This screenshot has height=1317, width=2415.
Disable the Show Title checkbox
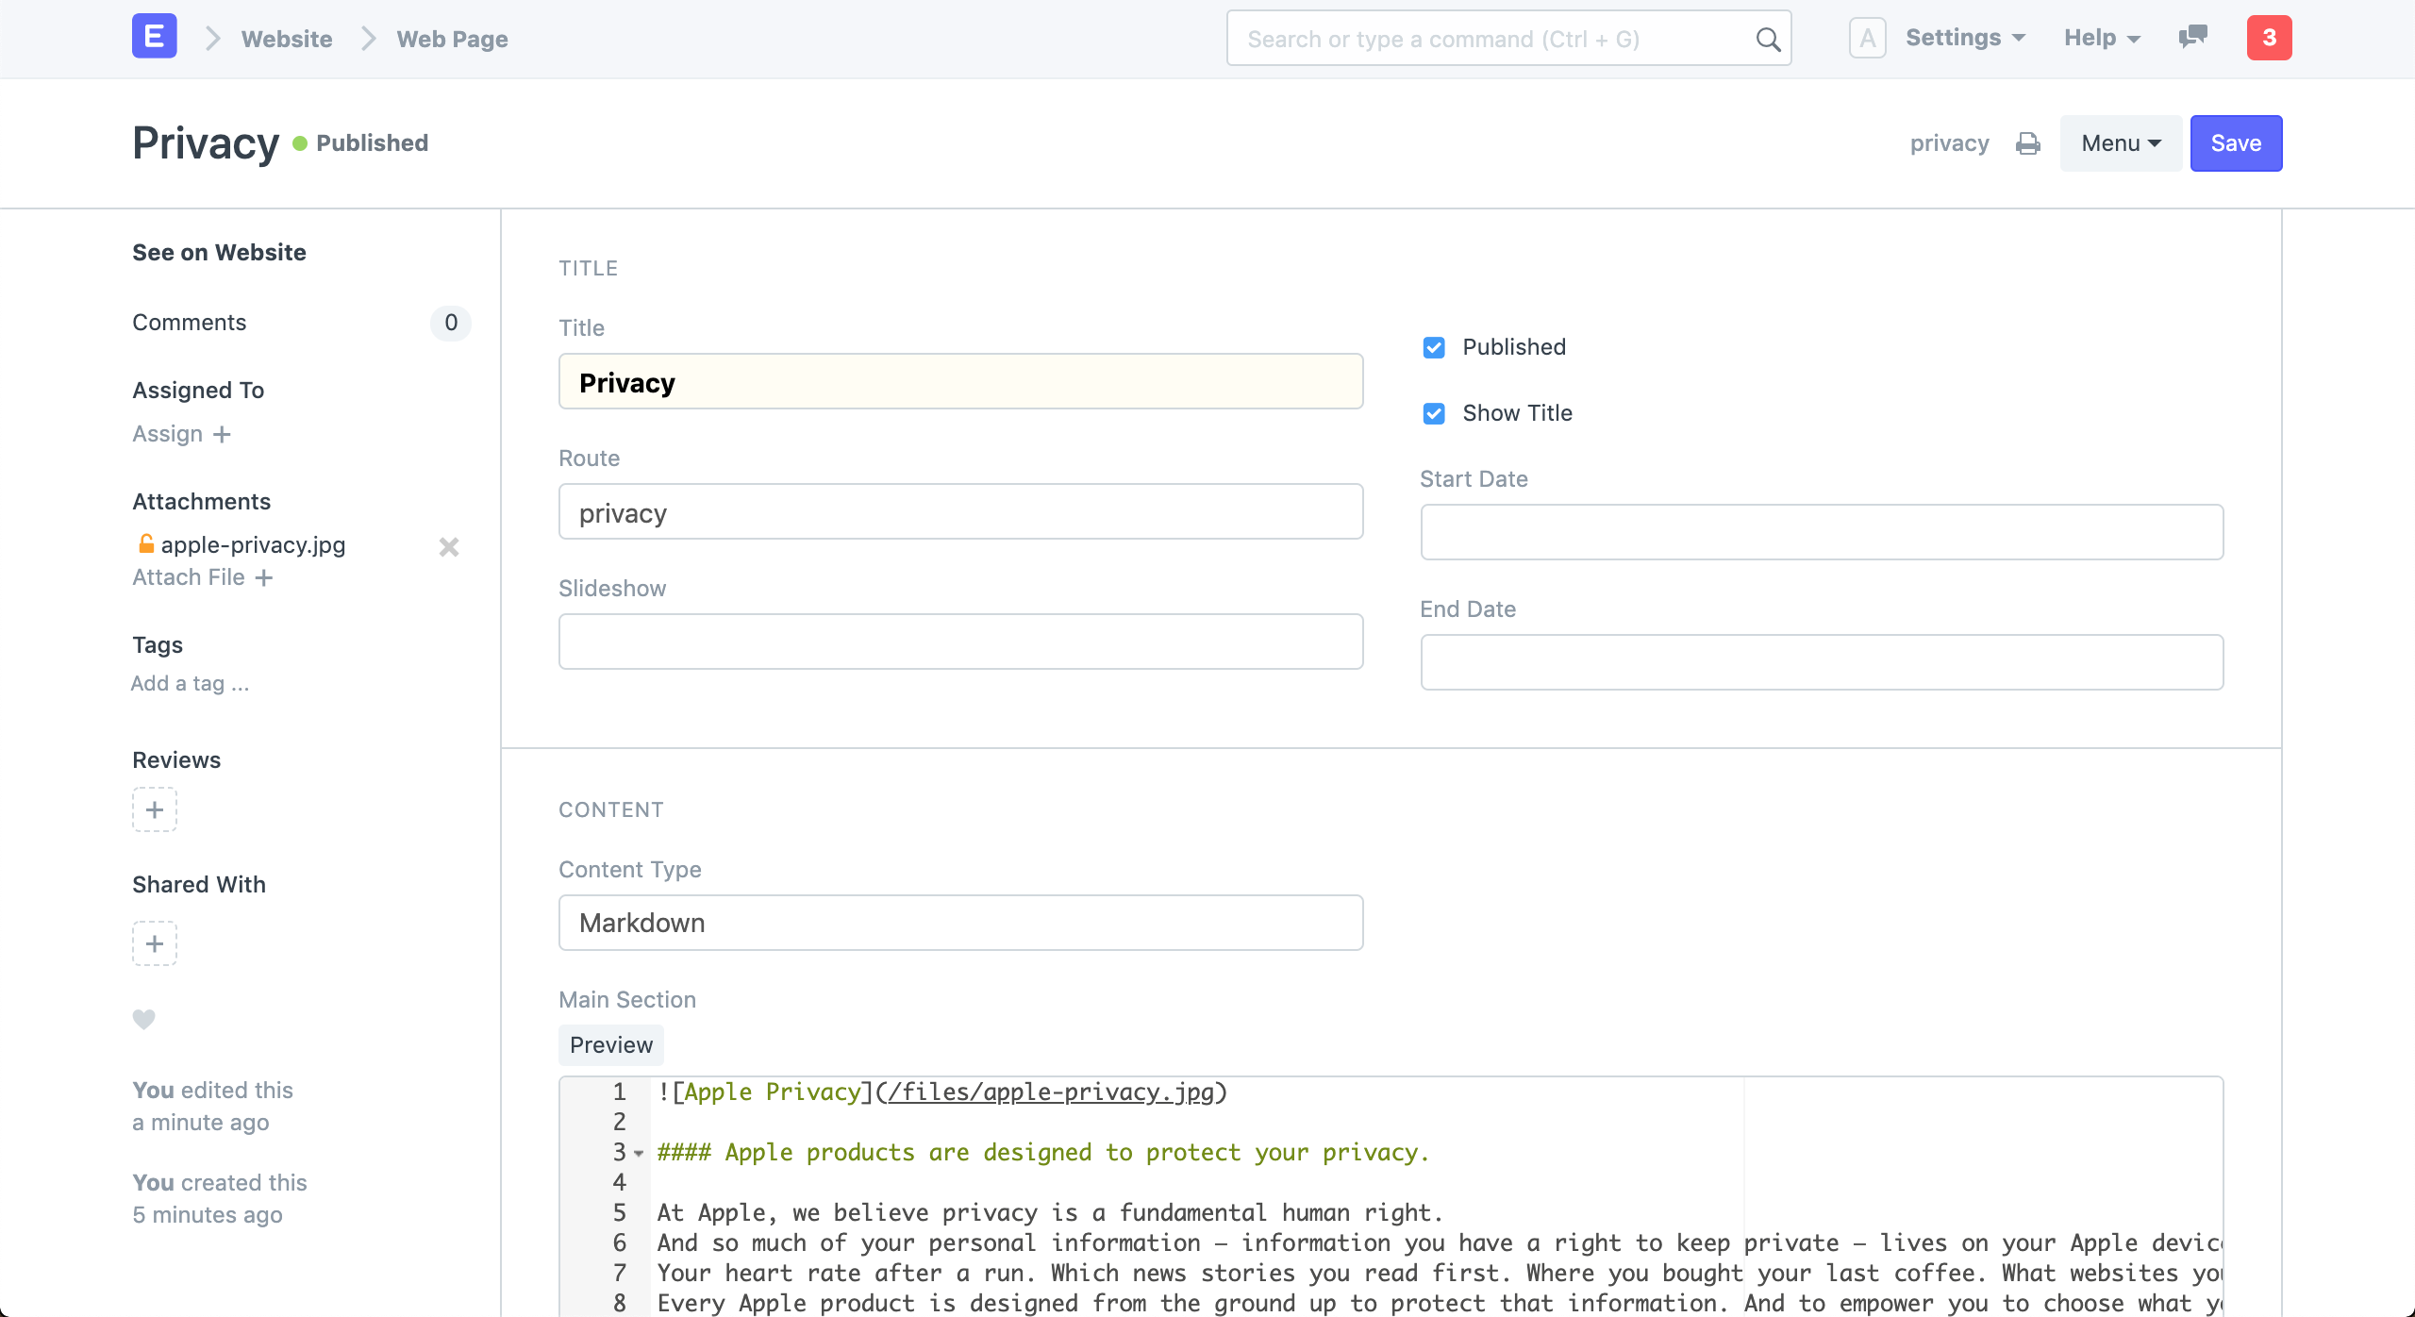point(1432,412)
